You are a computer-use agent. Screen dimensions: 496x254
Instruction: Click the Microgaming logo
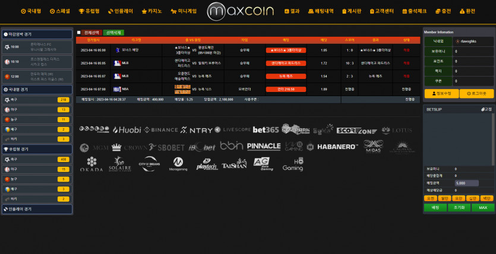point(178,164)
